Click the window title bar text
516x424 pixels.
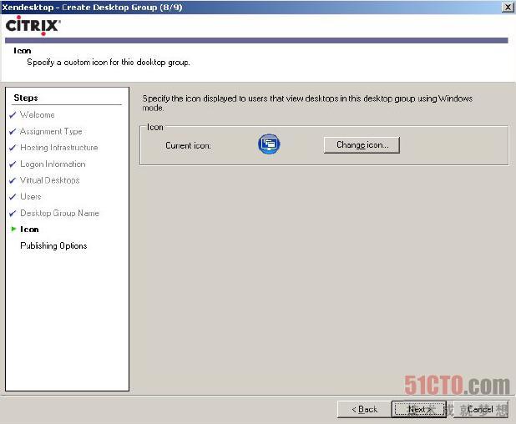tap(92, 7)
